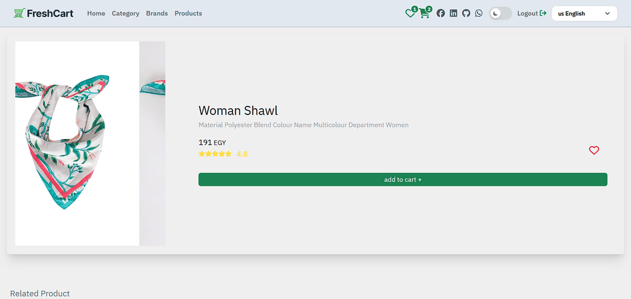Navigate to the Brands page
The height and width of the screenshot is (299, 631).
(157, 14)
